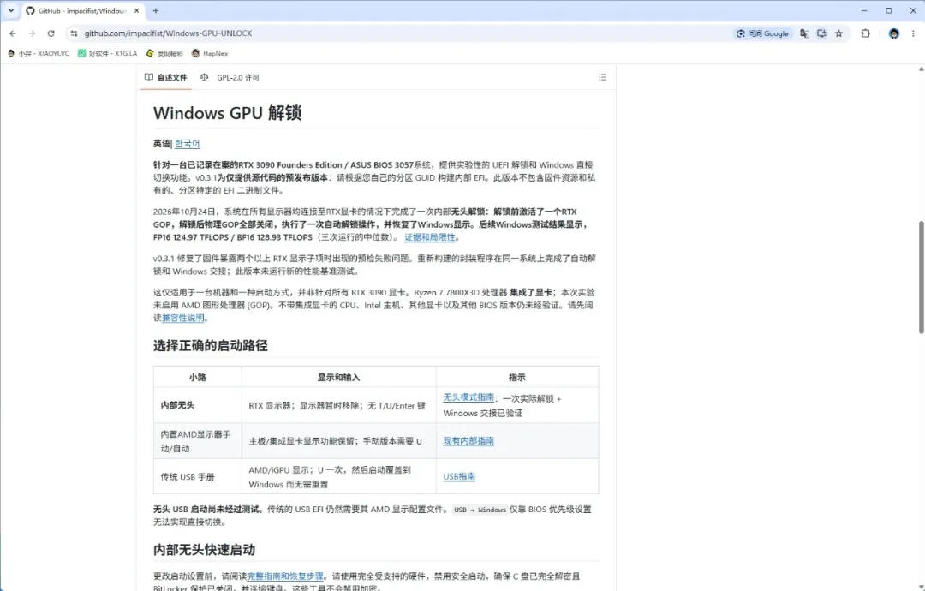Click the 显示和输入 column header
This screenshot has height=591, width=925.
click(x=338, y=377)
